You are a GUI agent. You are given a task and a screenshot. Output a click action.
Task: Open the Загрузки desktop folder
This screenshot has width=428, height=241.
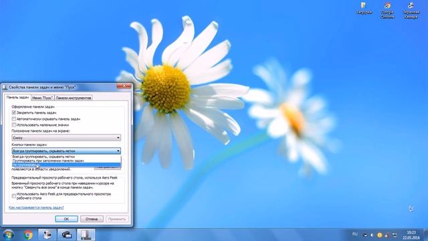pyautogui.click(x=364, y=8)
